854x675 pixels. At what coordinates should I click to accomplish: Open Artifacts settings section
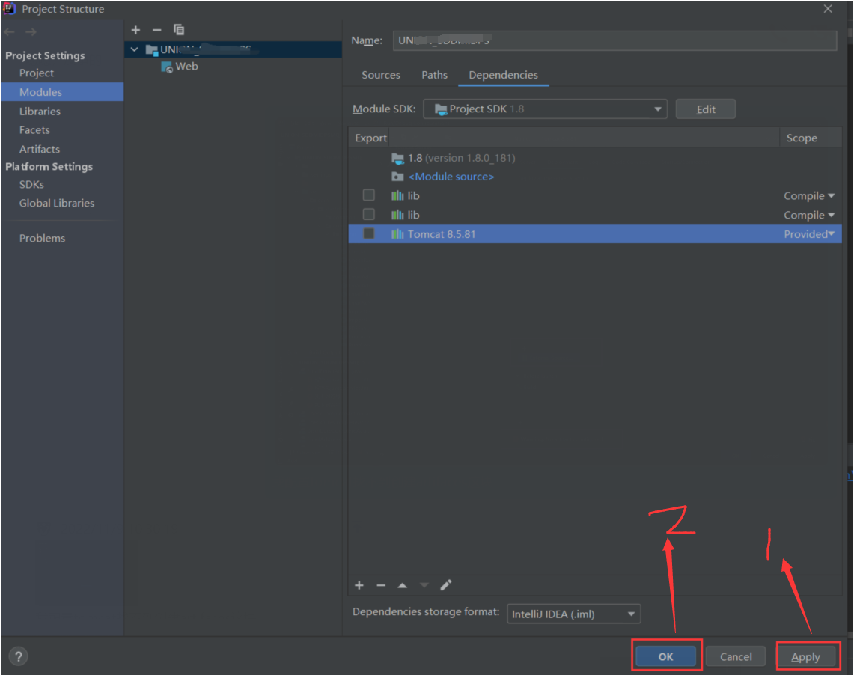39,149
